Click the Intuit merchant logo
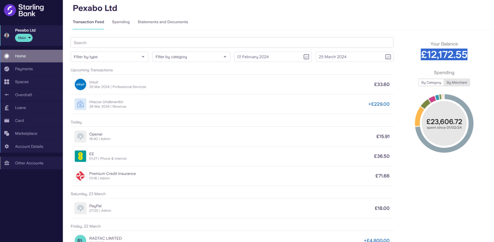This screenshot has height=242, width=494. point(80,84)
